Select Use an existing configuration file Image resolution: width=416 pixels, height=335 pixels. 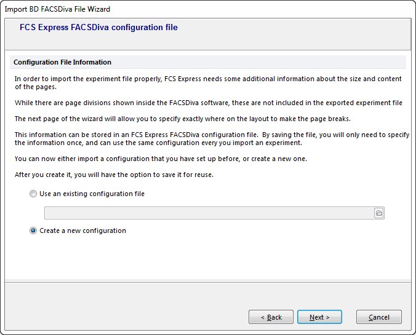[x=33, y=194]
